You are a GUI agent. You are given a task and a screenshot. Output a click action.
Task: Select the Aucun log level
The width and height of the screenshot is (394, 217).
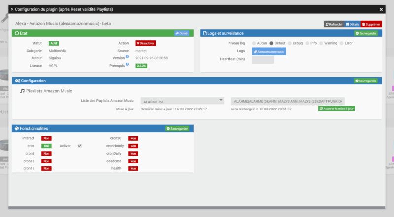254,43
